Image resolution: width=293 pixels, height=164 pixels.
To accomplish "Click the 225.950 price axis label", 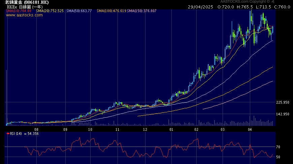I will point(283,103).
